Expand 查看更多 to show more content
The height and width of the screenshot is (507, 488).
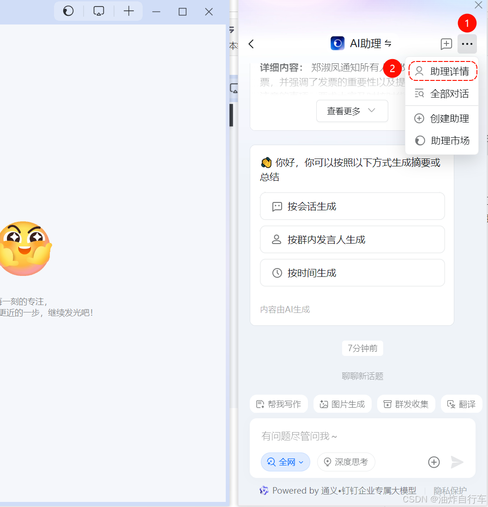coord(352,111)
